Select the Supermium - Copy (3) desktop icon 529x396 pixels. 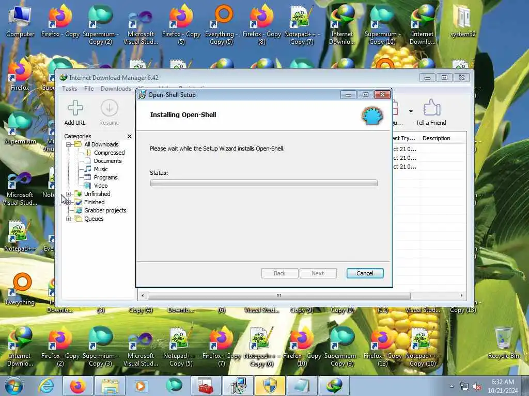[101, 347]
